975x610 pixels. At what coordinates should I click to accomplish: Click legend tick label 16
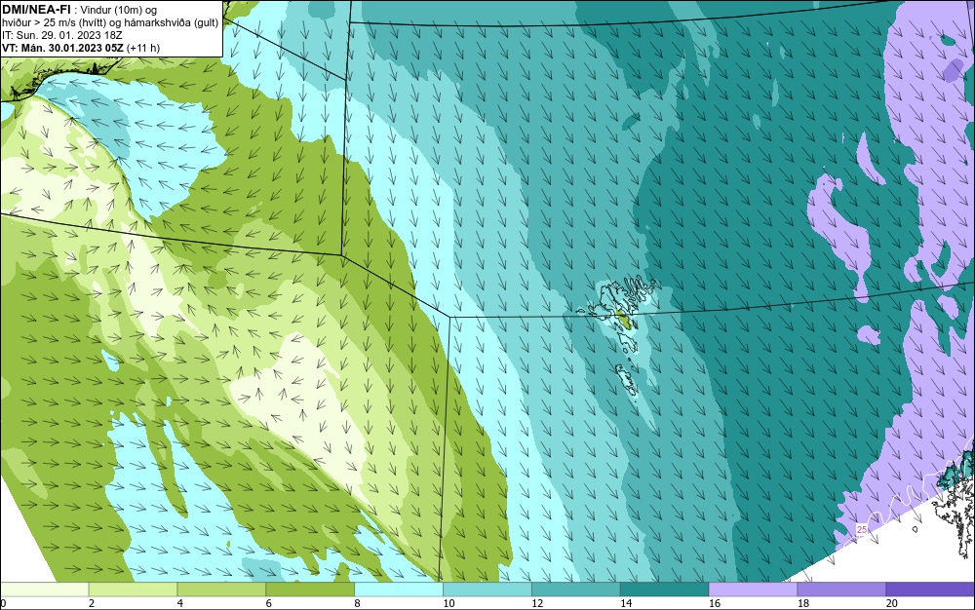click(x=715, y=603)
